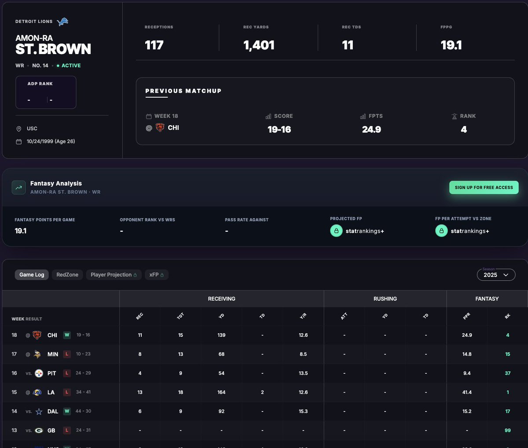
Task: Click the 117 Receptions stat
Action: pyautogui.click(x=154, y=45)
